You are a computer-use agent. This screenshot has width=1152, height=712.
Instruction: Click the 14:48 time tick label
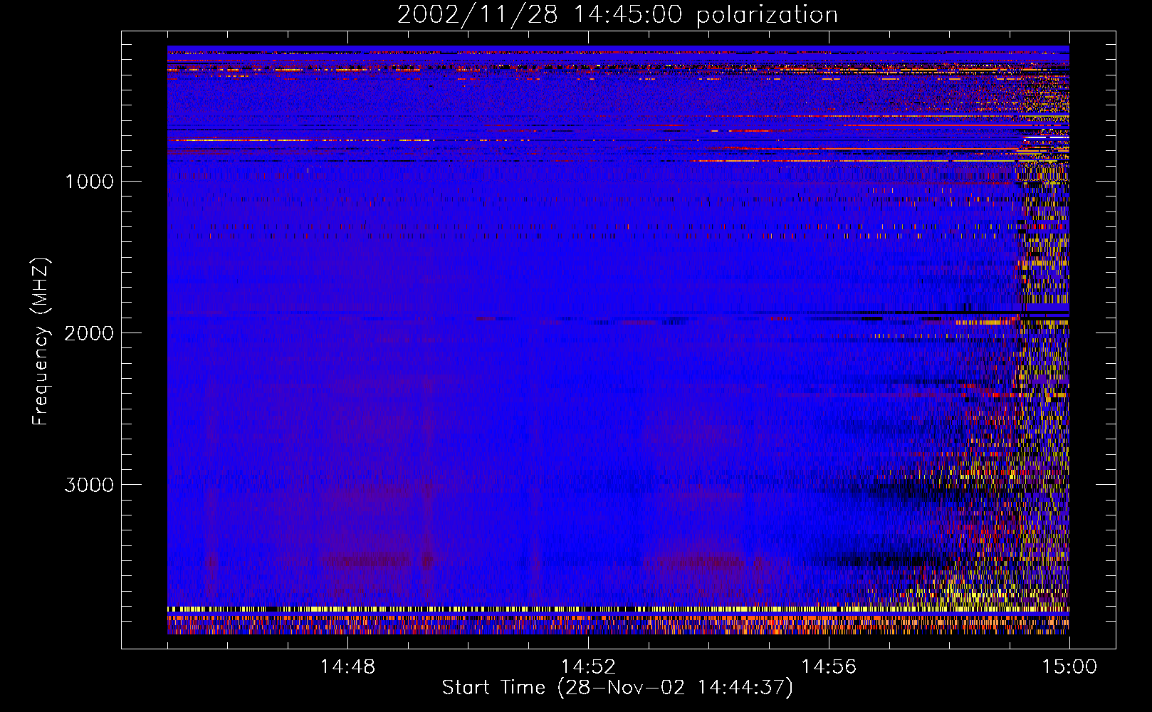pyautogui.click(x=347, y=667)
